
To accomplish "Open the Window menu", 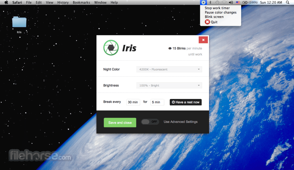I will [x=100, y=2].
